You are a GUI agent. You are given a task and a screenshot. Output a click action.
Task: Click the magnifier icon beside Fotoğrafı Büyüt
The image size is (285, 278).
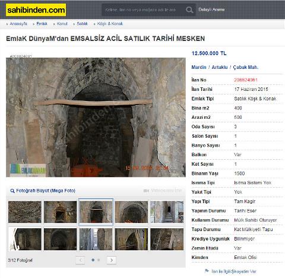pos(12,191)
